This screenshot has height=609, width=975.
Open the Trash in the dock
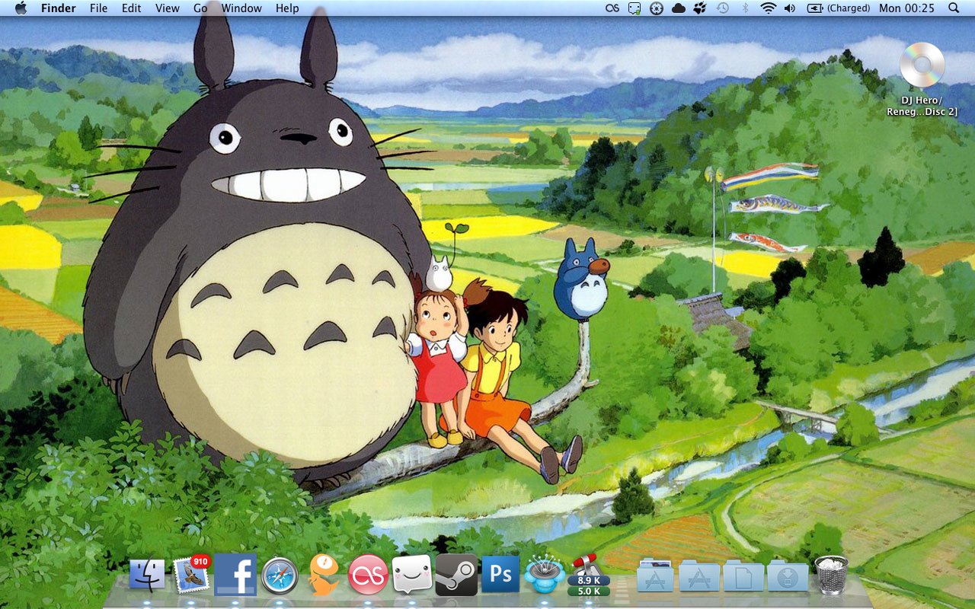[x=831, y=575]
